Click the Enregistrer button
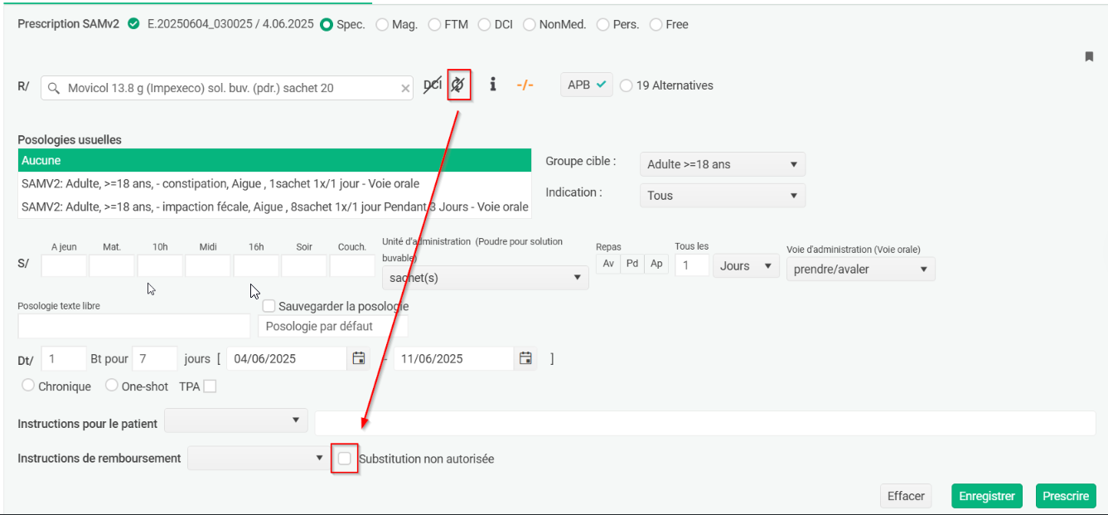 (x=987, y=496)
